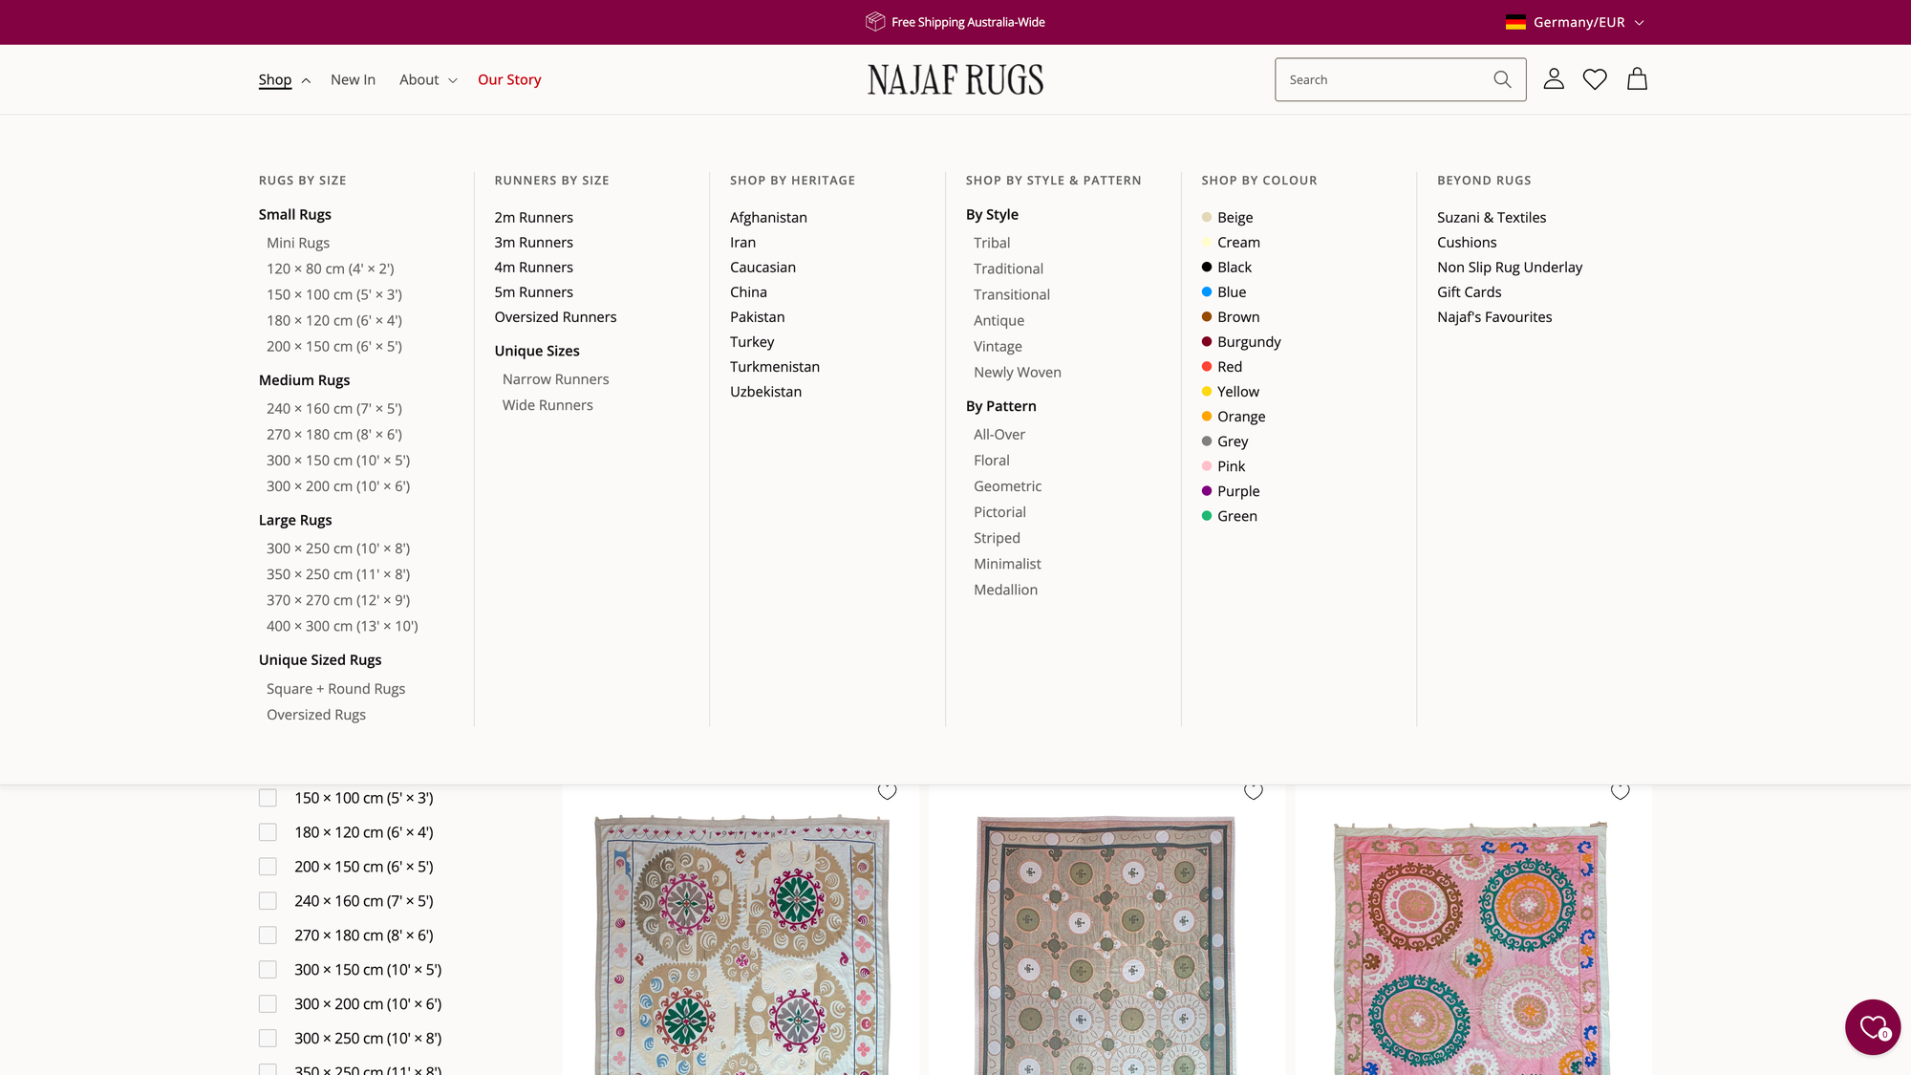Browse Oversized Runners

coord(555,317)
